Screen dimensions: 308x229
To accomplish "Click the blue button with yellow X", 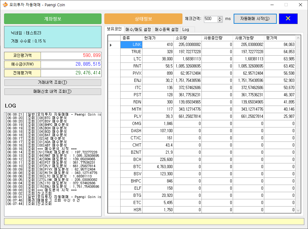I will (x=288, y=19).
